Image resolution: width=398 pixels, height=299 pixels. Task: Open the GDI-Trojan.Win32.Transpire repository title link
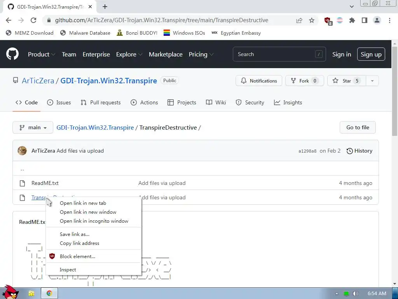tap(109, 81)
